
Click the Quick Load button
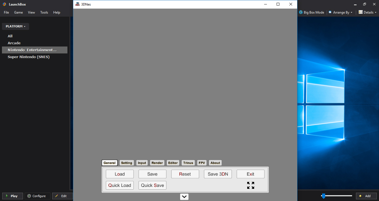pyautogui.click(x=120, y=185)
